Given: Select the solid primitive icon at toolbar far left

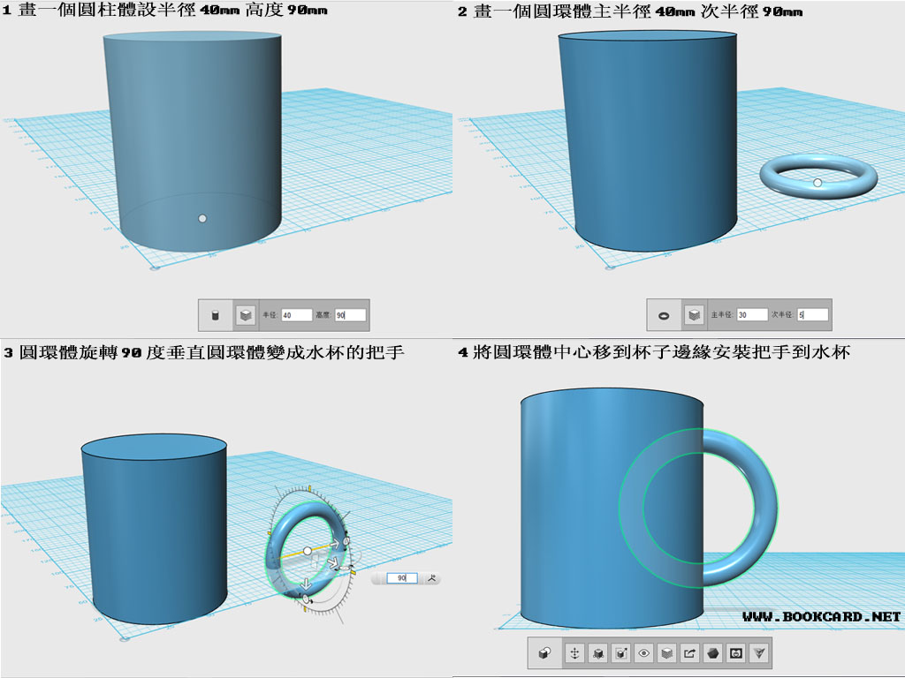Looking at the screenshot, I should (x=543, y=653).
